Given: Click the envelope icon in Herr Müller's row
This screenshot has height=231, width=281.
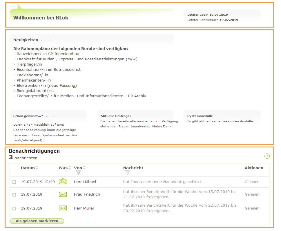Looking at the screenshot, I should pos(63,208).
